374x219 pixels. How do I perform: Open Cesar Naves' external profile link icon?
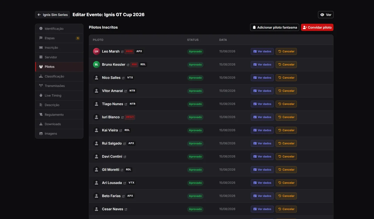(x=126, y=209)
